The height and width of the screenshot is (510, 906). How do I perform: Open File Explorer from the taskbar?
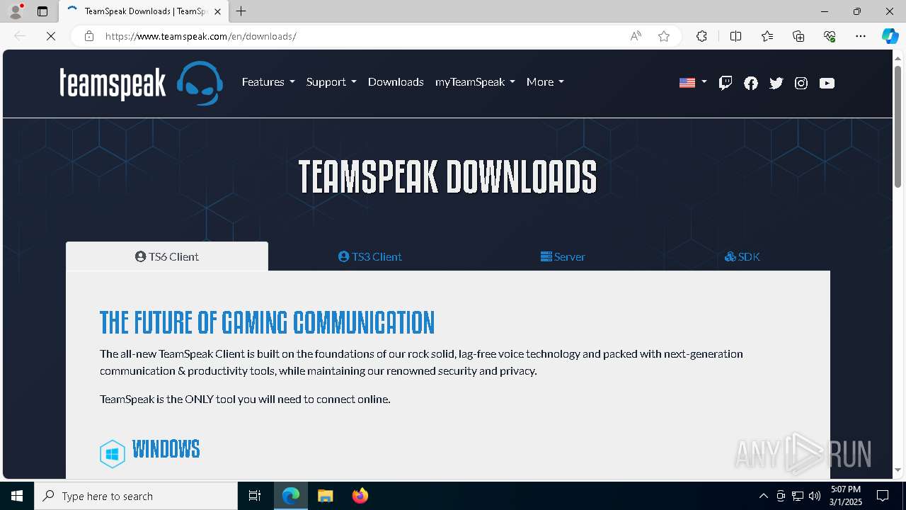[326, 496]
